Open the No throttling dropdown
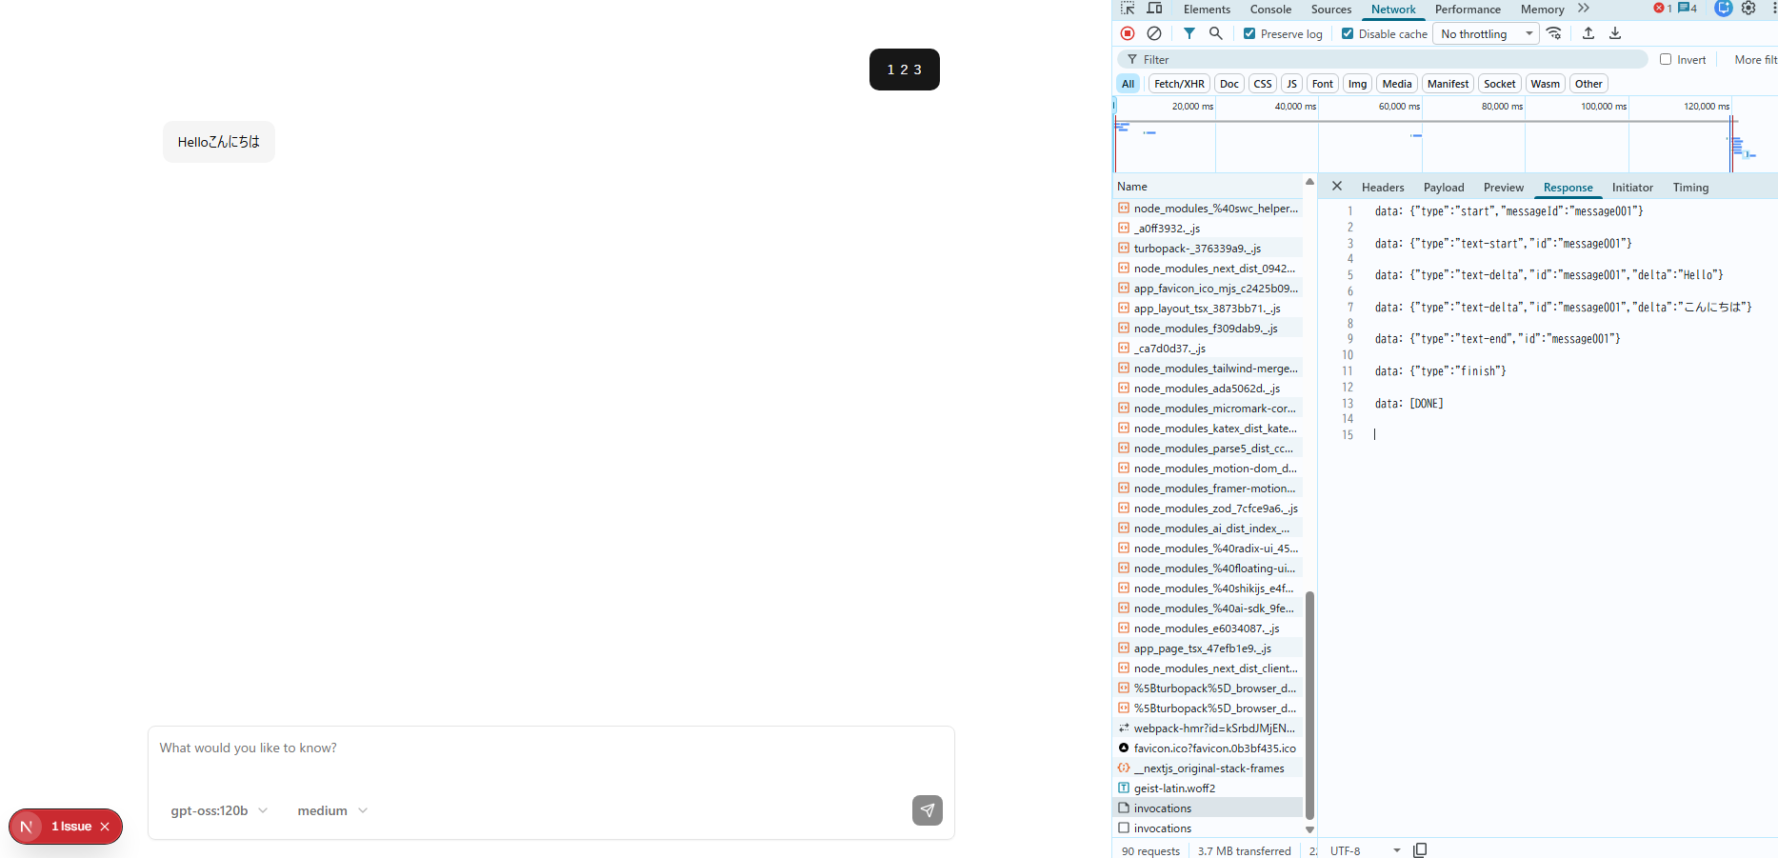The height and width of the screenshot is (858, 1778). point(1486,33)
